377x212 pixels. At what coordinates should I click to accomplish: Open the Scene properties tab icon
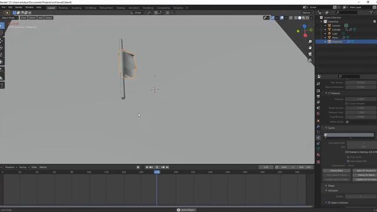pos(318,108)
